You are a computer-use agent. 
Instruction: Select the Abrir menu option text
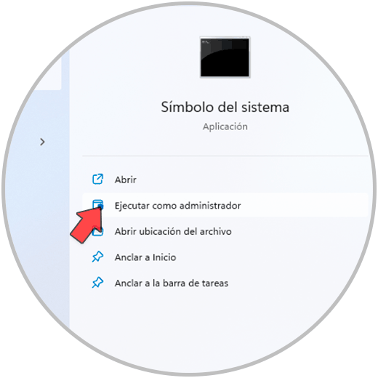(x=126, y=180)
